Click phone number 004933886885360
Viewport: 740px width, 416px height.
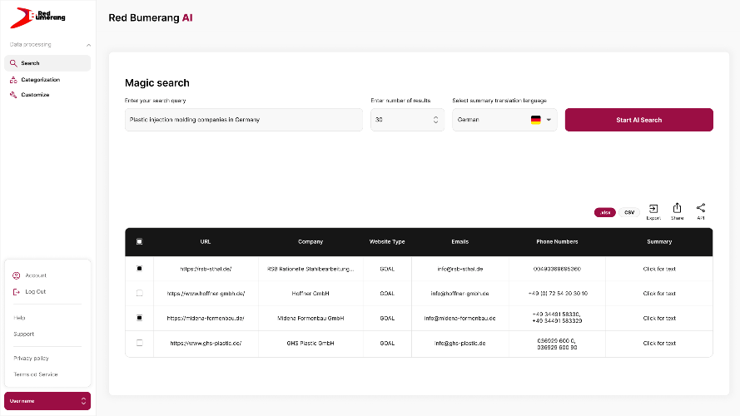[557, 270]
